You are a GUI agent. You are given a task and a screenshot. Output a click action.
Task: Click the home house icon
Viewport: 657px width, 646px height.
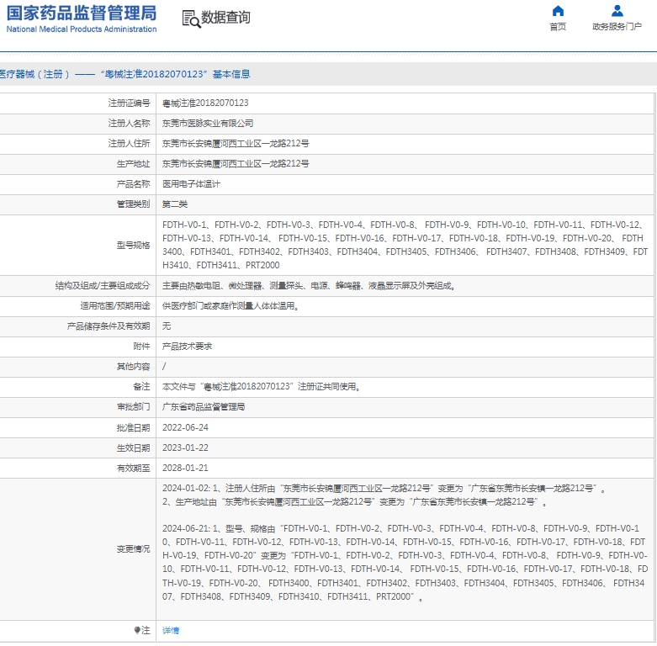click(558, 10)
